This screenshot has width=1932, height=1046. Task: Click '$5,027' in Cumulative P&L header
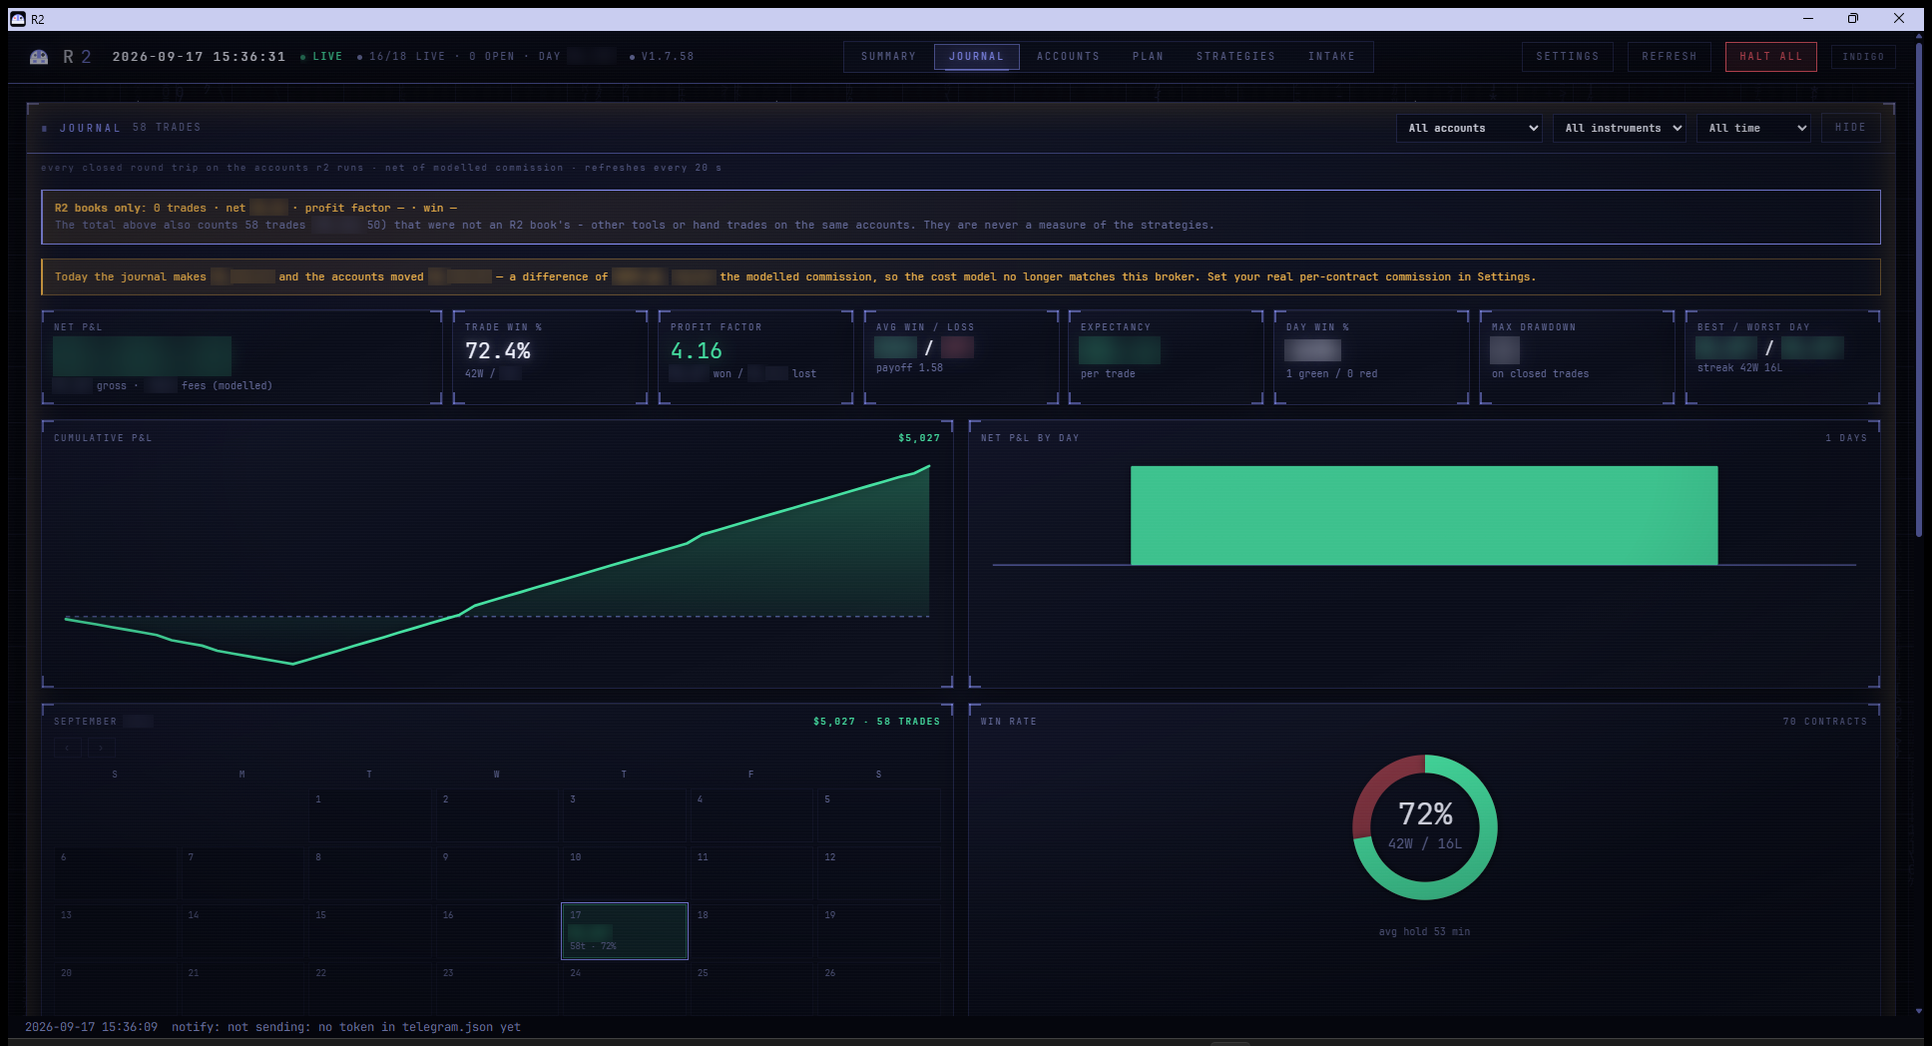[x=919, y=438]
